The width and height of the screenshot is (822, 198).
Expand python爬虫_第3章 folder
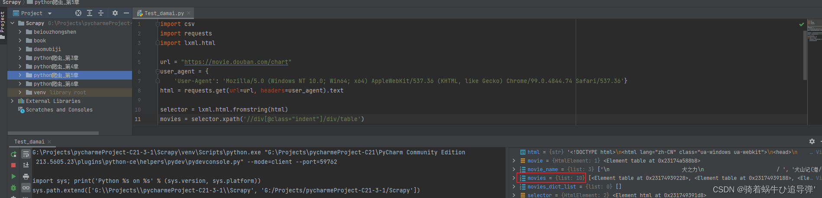point(20,58)
